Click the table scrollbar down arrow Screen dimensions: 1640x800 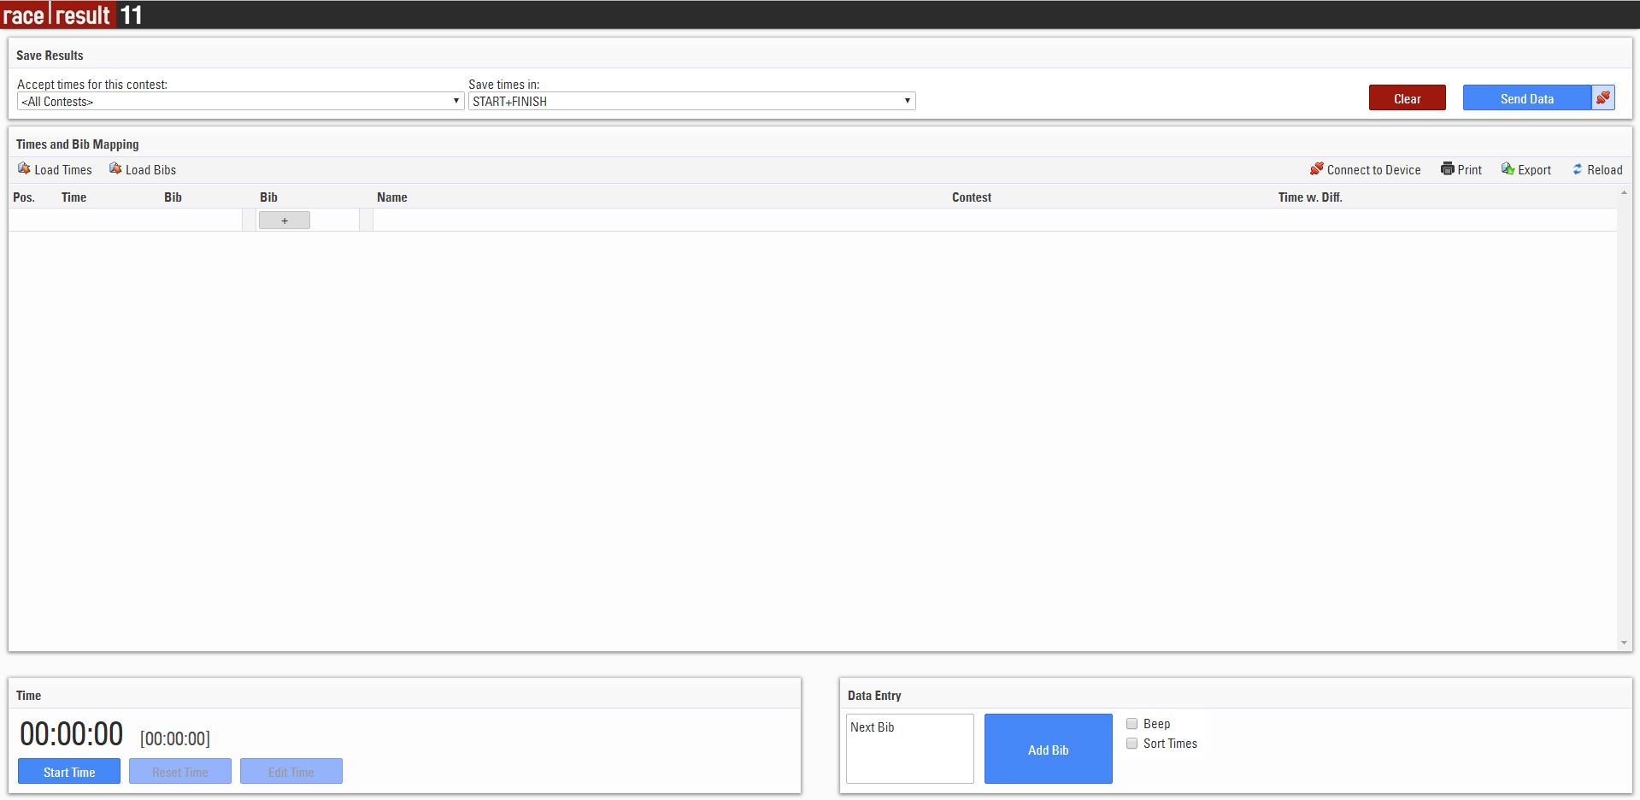coord(1623,643)
